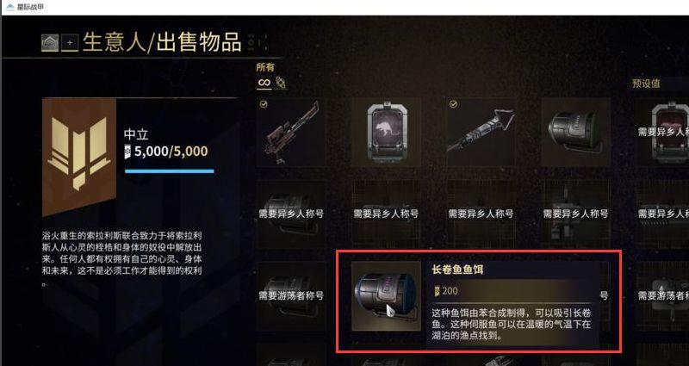689x366 pixels.
Task: Select the tranq rifle item in first row
Action: pyautogui.click(x=291, y=133)
